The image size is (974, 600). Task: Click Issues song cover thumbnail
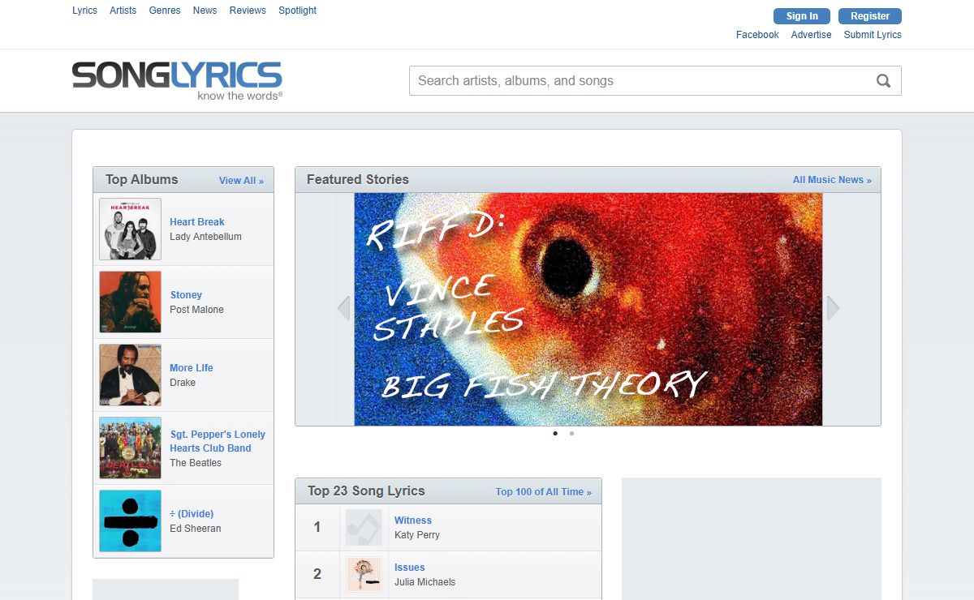[x=364, y=574]
